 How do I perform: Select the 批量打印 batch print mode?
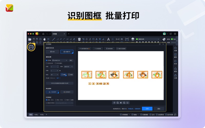(x=67, y=52)
